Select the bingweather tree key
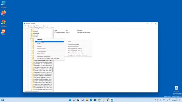The width and height of the screenshot is (182, 102). point(36,33)
